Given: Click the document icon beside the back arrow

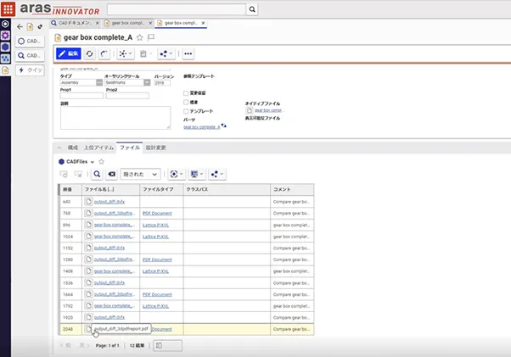Looking at the screenshot, I should click(x=30, y=26).
